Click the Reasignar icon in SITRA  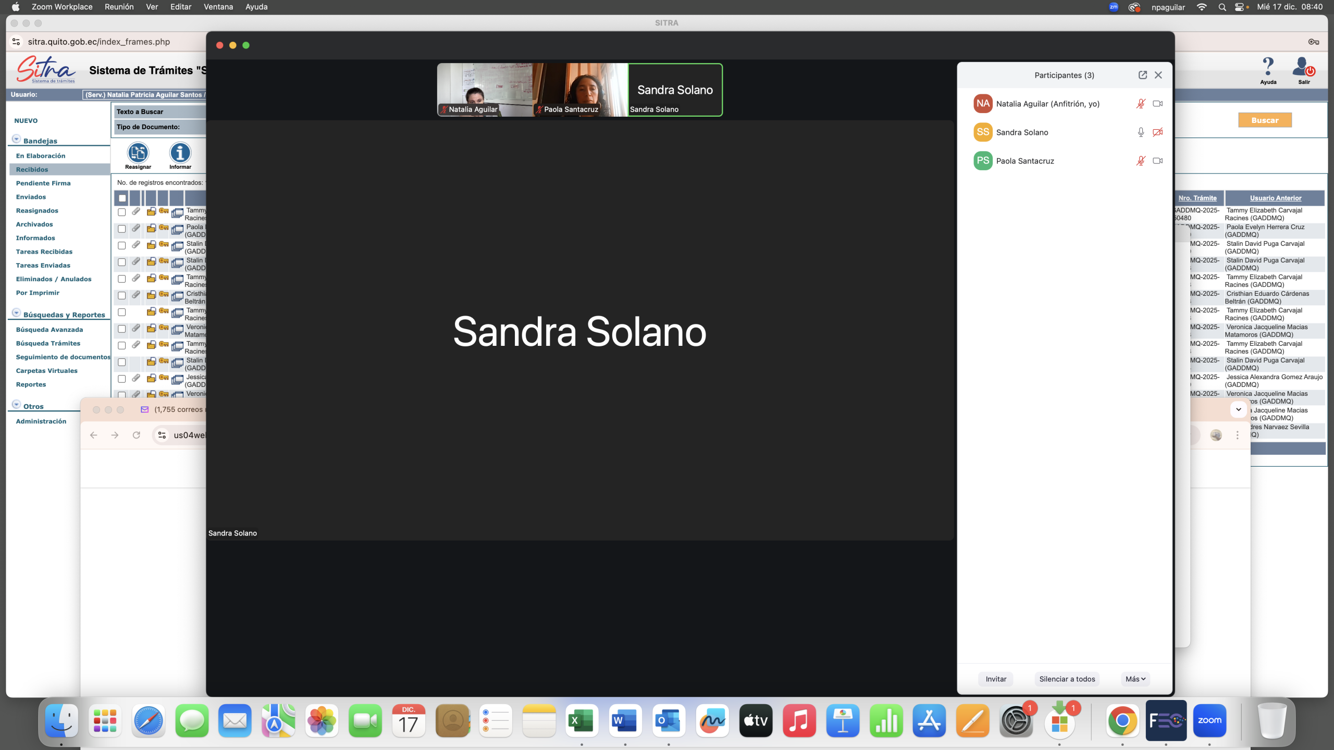138,154
